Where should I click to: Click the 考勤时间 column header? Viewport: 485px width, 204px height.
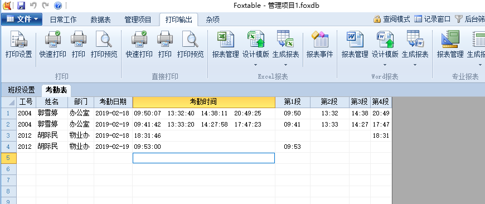coord(204,101)
